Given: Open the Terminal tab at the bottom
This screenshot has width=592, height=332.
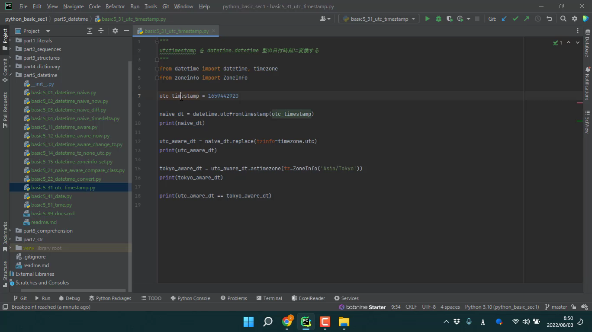Looking at the screenshot, I should tap(269, 298).
